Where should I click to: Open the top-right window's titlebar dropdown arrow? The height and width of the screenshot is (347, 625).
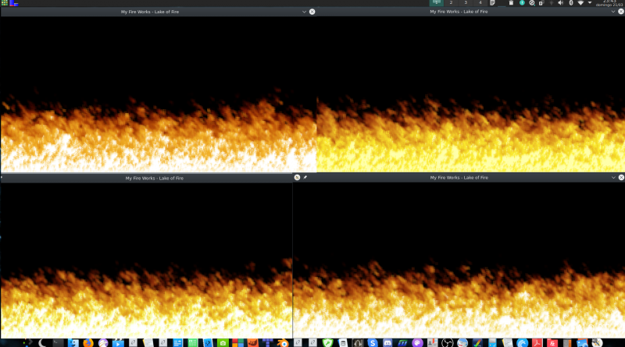pyautogui.click(x=613, y=12)
